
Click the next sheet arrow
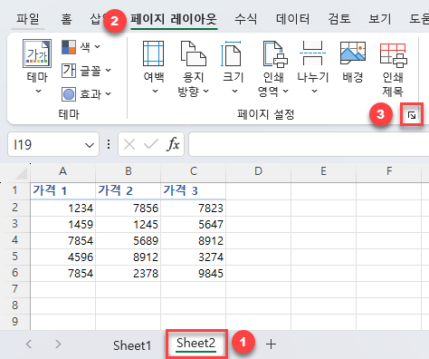pos(58,344)
